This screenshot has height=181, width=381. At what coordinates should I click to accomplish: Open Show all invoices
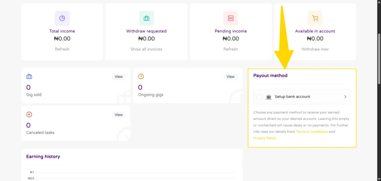[146, 49]
